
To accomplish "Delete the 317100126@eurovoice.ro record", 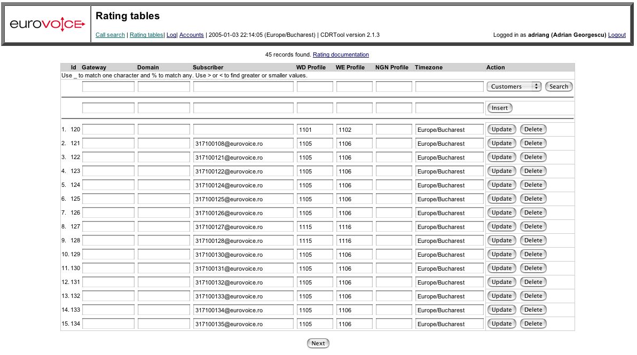I will coord(533,212).
